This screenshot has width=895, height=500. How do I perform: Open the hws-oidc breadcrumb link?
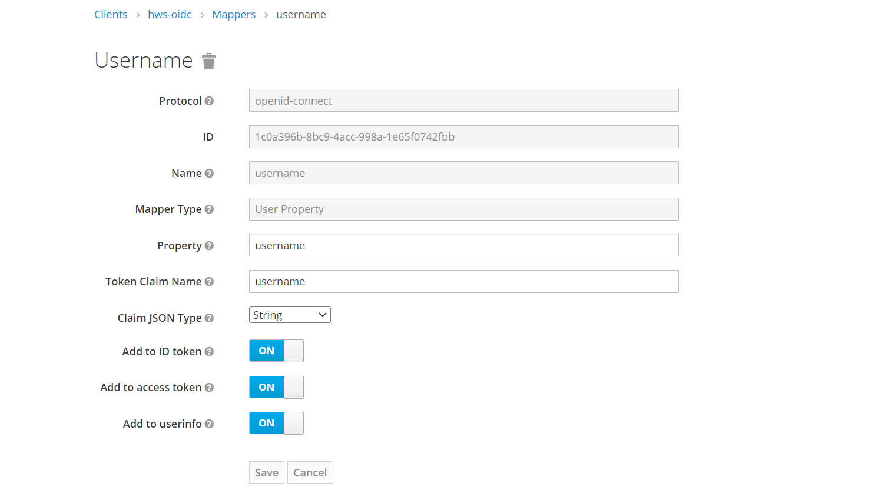point(170,15)
